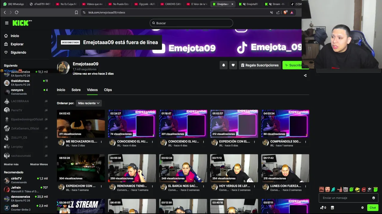Click the Jefrain avatar in Recomendado
382x214 pixels.
coord(7,189)
